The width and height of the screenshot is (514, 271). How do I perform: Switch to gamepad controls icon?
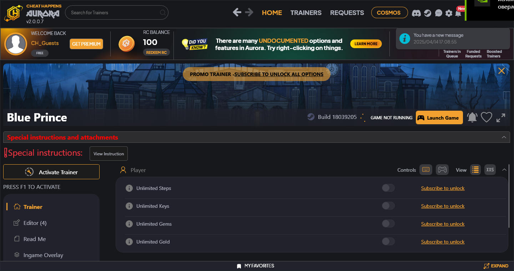(x=442, y=170)
